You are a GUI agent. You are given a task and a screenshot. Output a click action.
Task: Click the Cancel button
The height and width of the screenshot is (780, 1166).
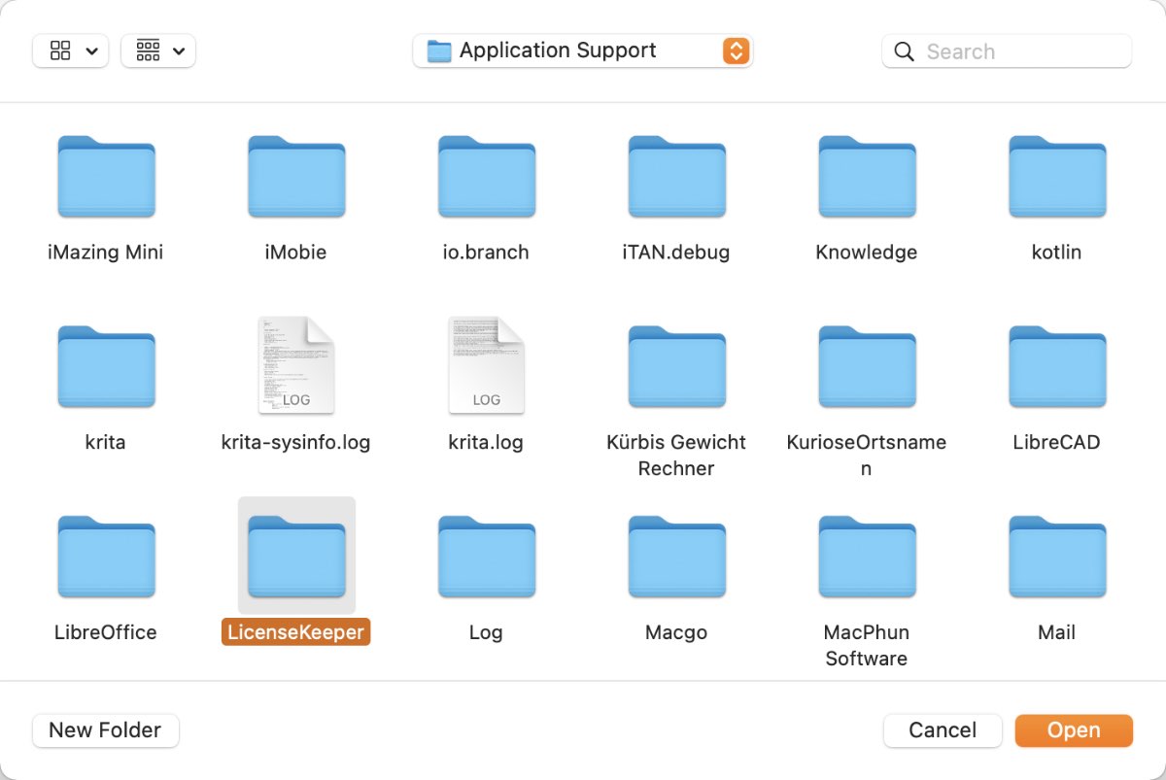[x=943, y=730]
